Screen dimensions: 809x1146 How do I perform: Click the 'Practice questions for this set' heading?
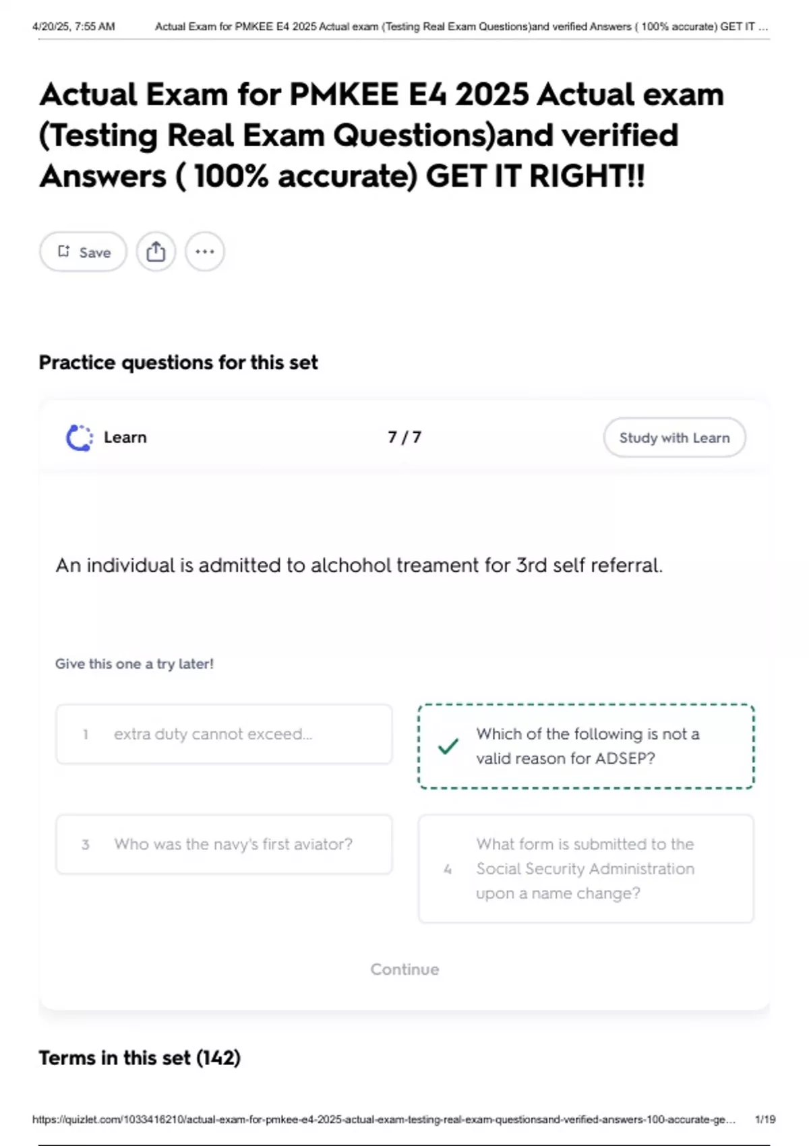point(178,363)
